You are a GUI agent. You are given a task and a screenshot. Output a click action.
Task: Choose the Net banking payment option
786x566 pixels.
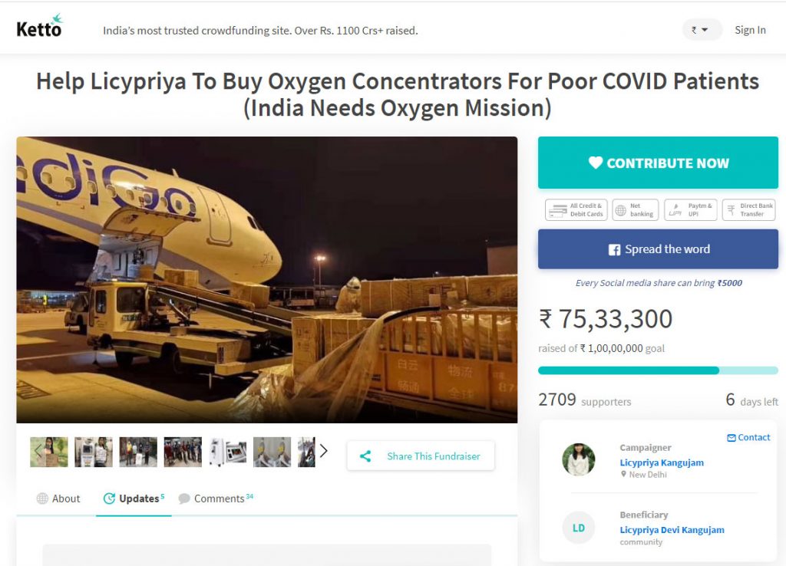(x=636, y=210)
